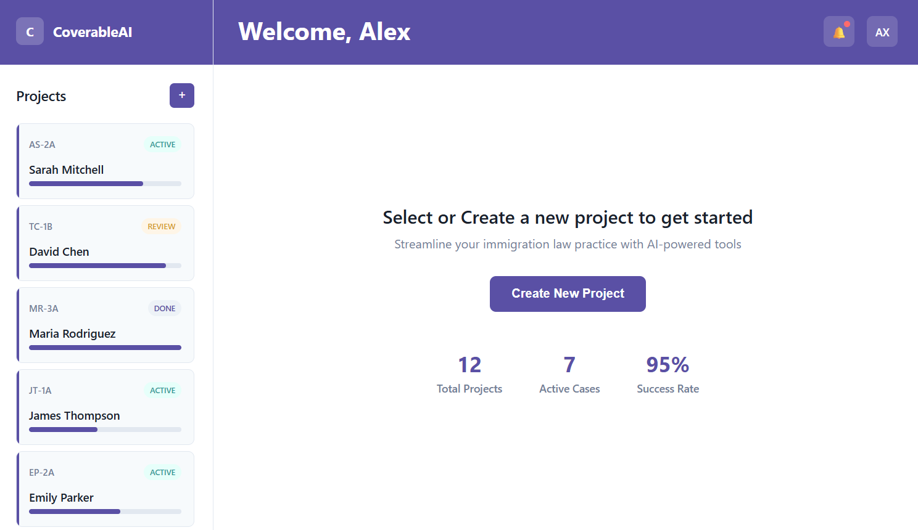918x530 pixels.
Task: Click the ACTIVE badge on JT-1A
Action: click(x=163, y=391)
